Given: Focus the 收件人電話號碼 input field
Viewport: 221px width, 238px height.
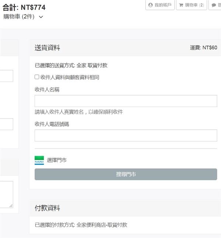Looking at the screenshot, I should click(126, 135).
